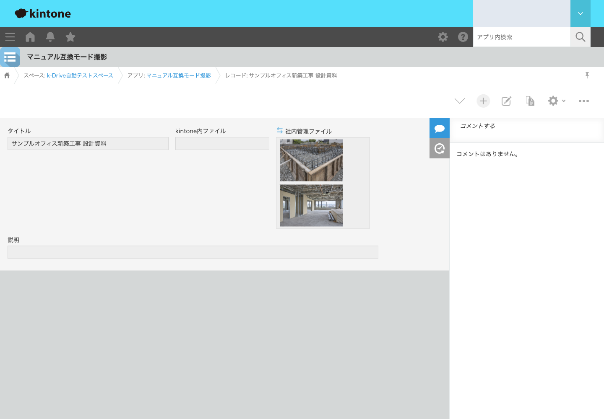Open app settings gear dropdown
This screenshot has width=604, height=419.
557,101
